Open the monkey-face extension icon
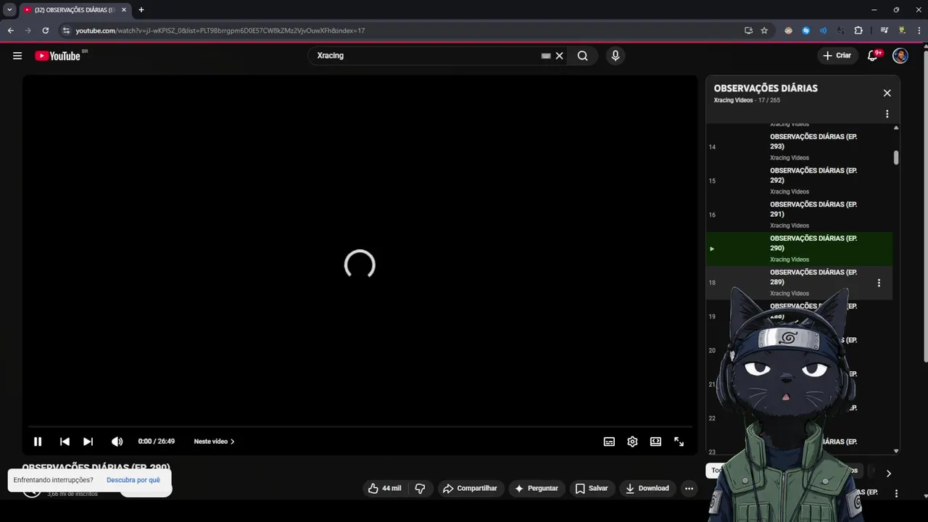 [788, 30]
